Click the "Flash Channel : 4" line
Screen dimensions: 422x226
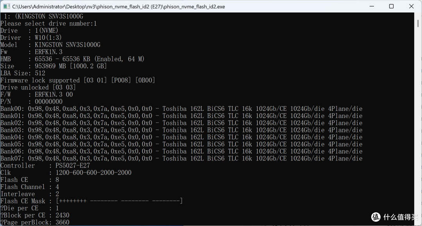pos(30,187)
